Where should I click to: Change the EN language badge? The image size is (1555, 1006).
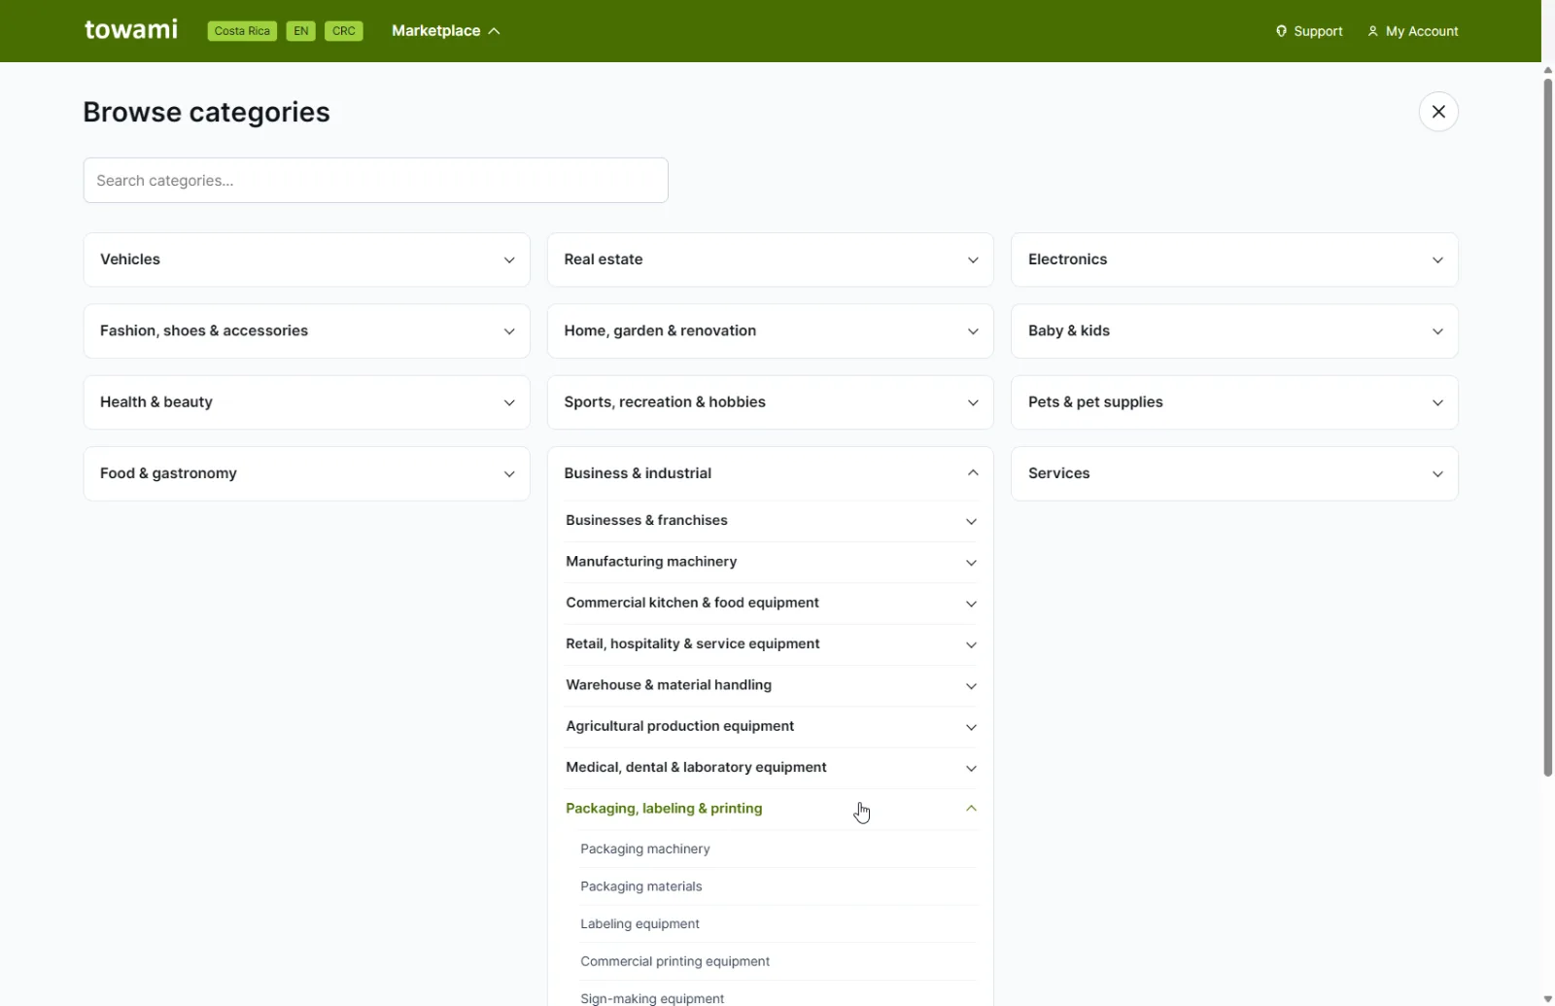coord(301,31)
